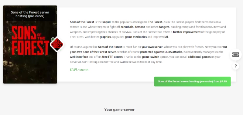Click the bold 'additional games' text
Screen dimensions: 243x115
click(x=199, y=57)
